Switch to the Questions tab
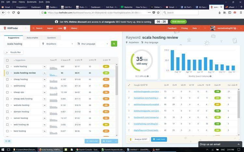Image resolution: width=244 pixels, height=152 pixels. 51,38
